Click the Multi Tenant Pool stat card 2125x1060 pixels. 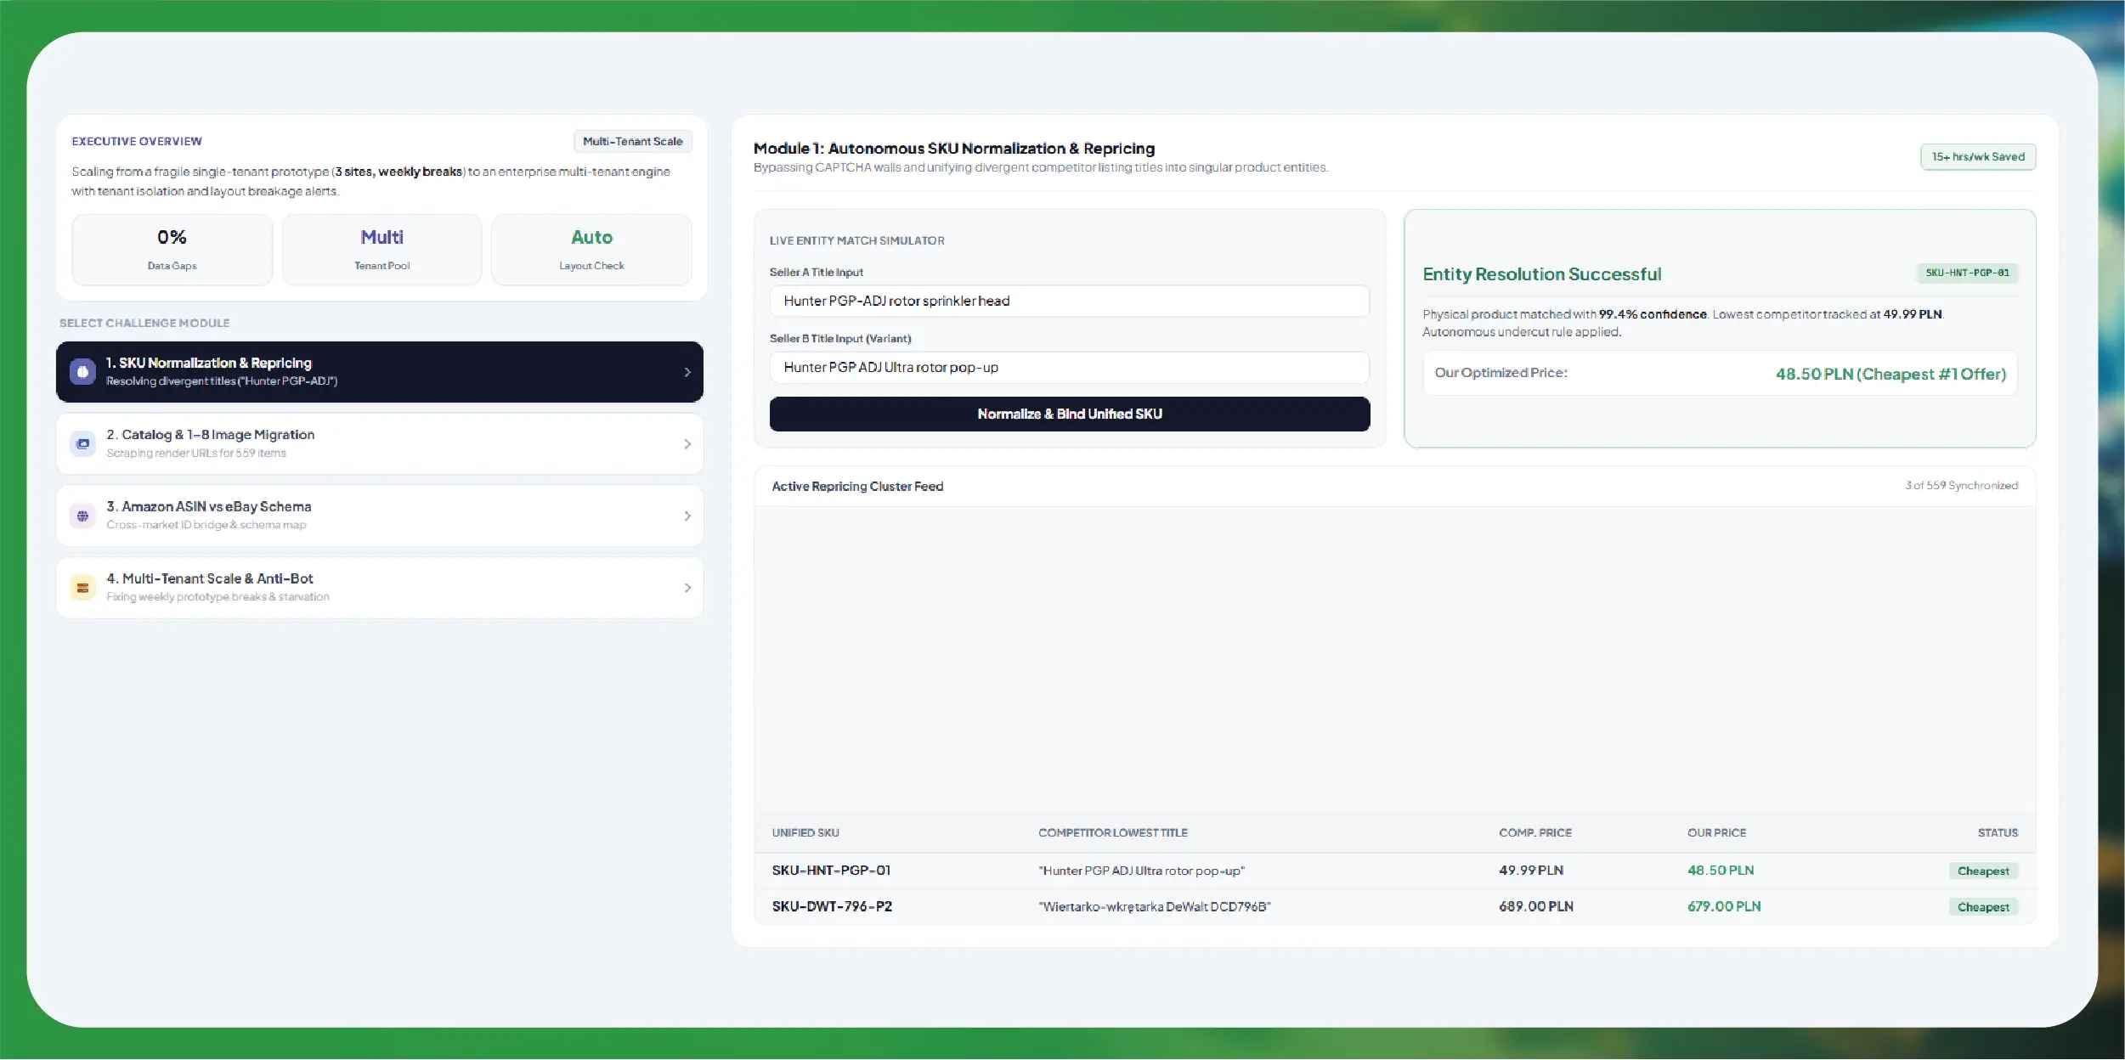pos(382,250)
